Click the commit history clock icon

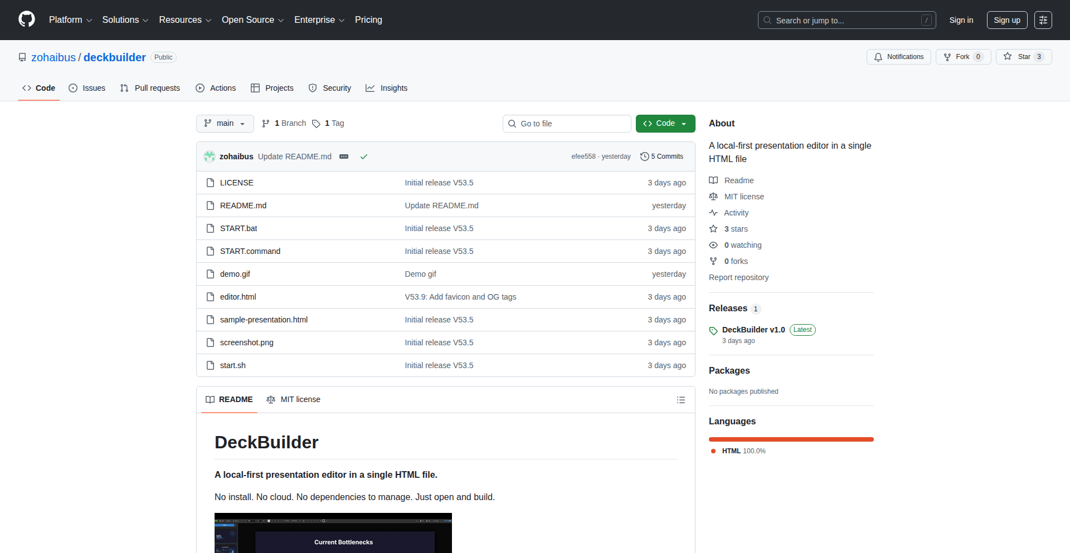point(645,156)
